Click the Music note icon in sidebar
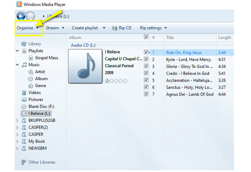 [24, 65]
